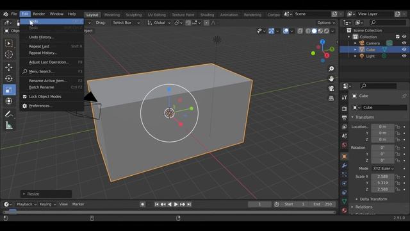Select the Cursor tool
The width and height of the screenshot is (410, 231).
[x=9, y=55]
